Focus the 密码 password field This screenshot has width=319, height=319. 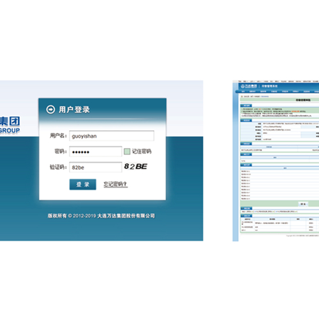tap(96, 152)
